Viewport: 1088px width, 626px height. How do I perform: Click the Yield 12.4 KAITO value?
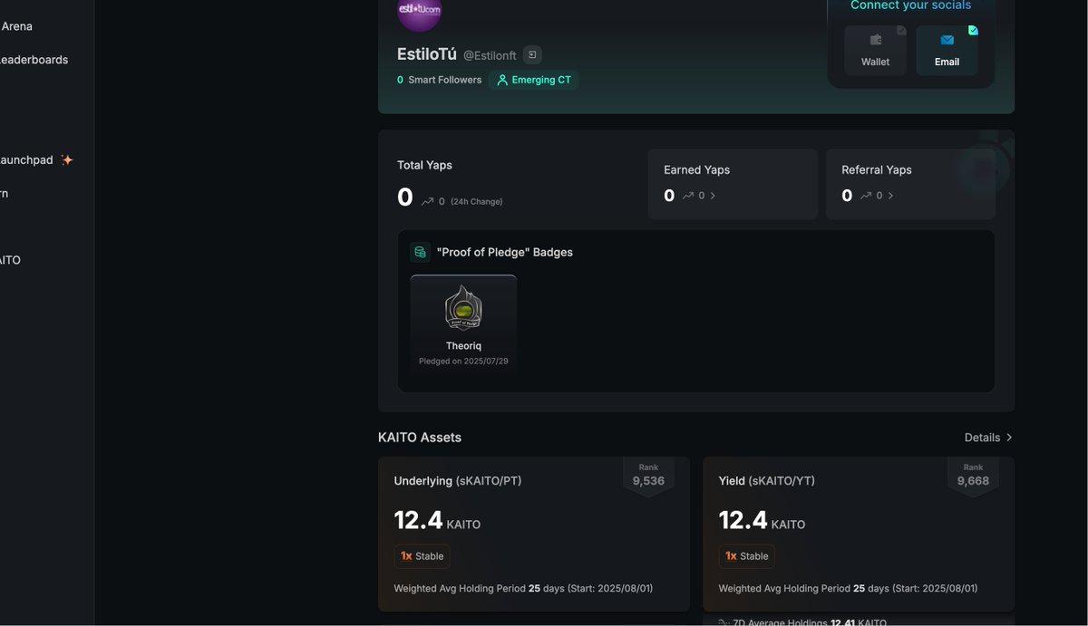point(762,521)
